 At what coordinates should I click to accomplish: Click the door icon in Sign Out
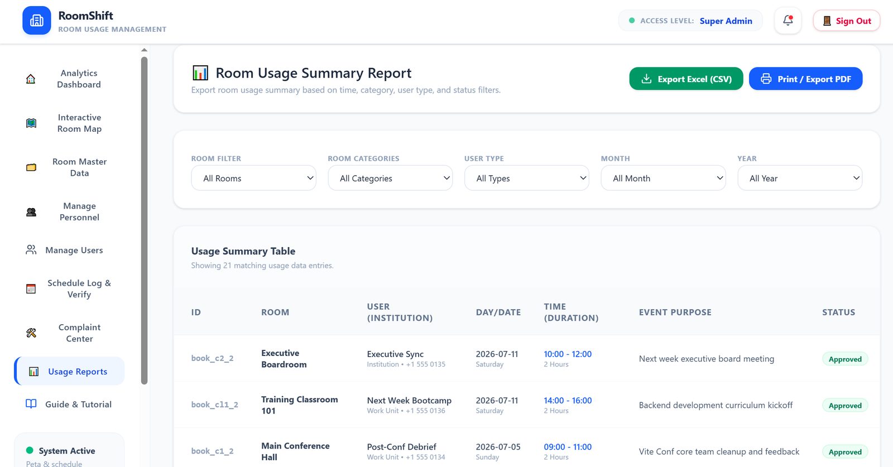827,21
